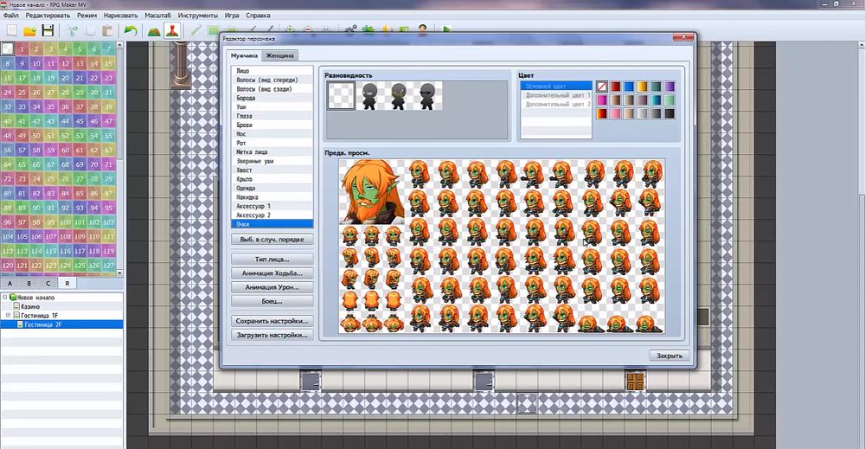
Task: Select the empty glasses variety thumbnail
Action: coord(341,95)
